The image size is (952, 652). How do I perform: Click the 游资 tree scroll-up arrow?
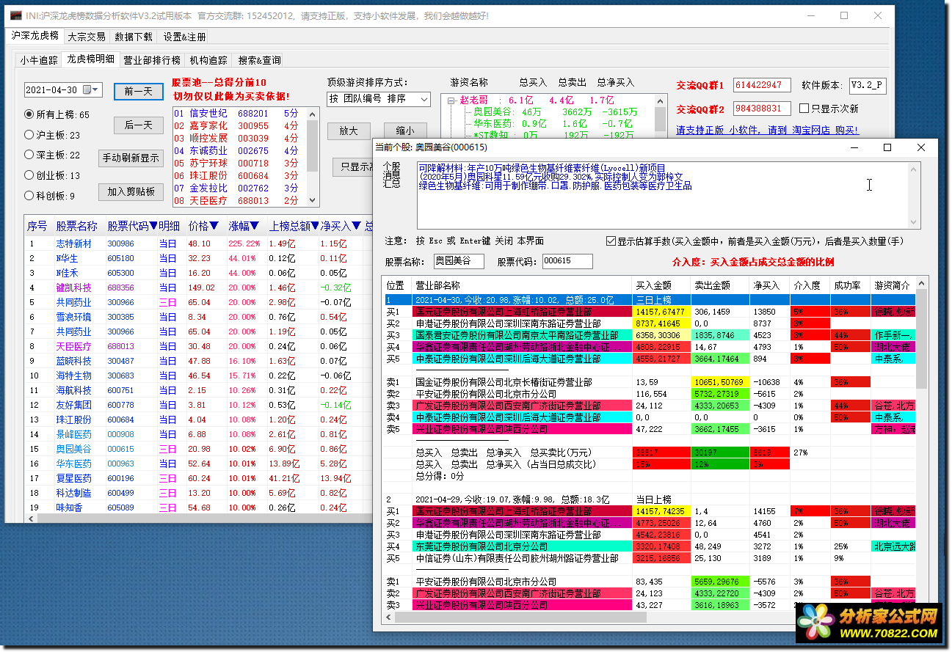(x=660, y=100)
